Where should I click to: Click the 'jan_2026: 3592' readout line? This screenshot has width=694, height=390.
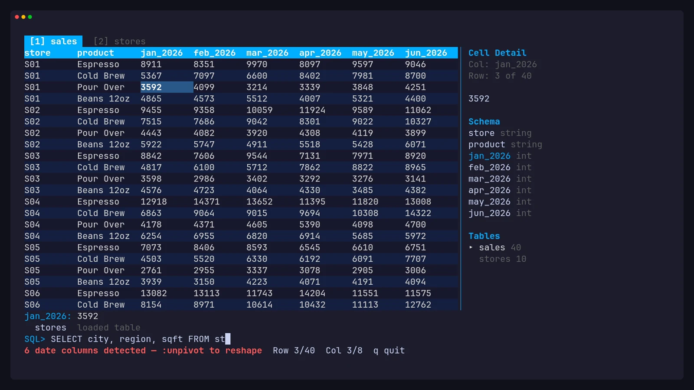[61, 316]
